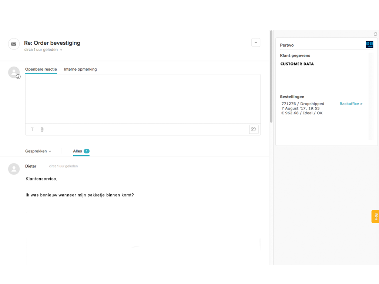Click Dieter's profile avatar
The width and height of the screenshot is (379, 284).
14,169
